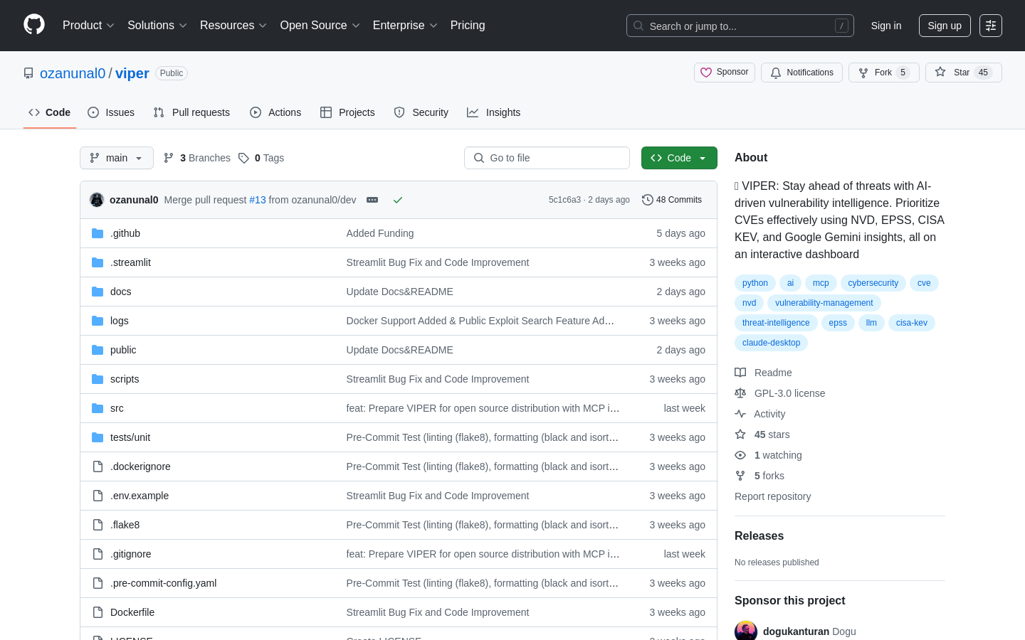Open the src folder
Screen dimensions: 1025x640
[x=117, y=408]
